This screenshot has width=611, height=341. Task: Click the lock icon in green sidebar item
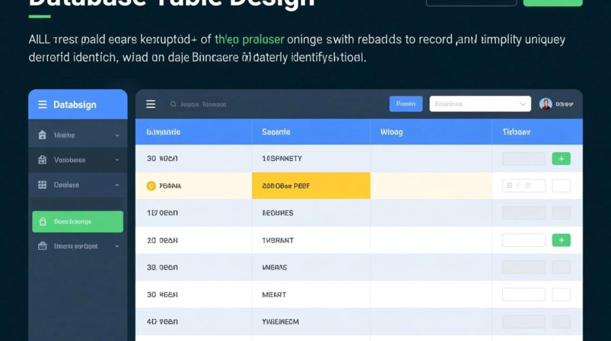pos(43,222)
